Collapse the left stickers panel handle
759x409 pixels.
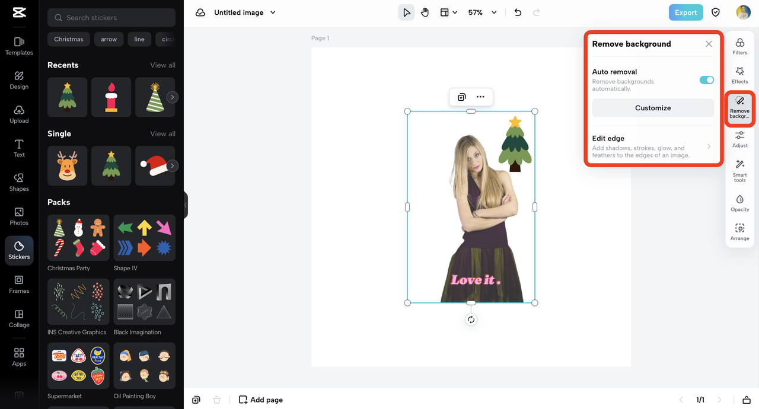coord(186,205)
